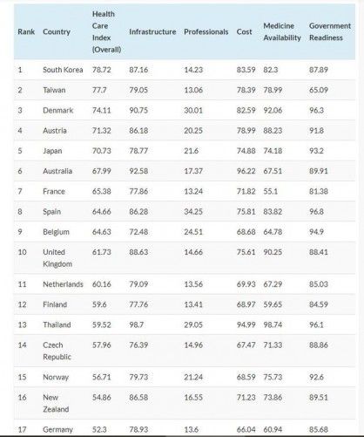
Task: Click the Medicine Availability header
Action: pos(282,31)
